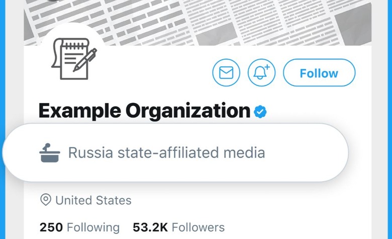Screen dimensions: 392x239
Task: Follow the Example Organization account
Action: click(319, 73)
